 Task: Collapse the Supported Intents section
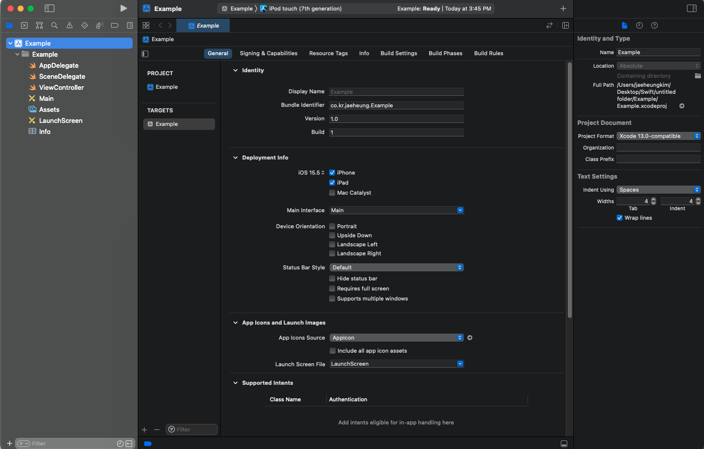[235, 383]
